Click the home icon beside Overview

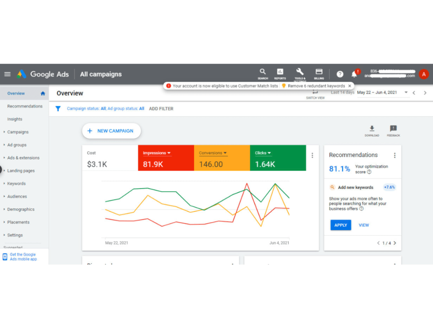coord(43,94)
